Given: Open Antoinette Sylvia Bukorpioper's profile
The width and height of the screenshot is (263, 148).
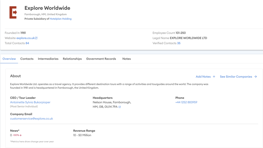Looking at the screenshot, I should (x=30, y=102).
